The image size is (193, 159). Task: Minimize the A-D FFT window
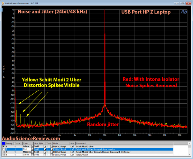177,3
